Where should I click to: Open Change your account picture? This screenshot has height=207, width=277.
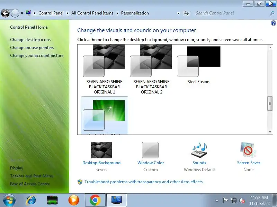37,56
